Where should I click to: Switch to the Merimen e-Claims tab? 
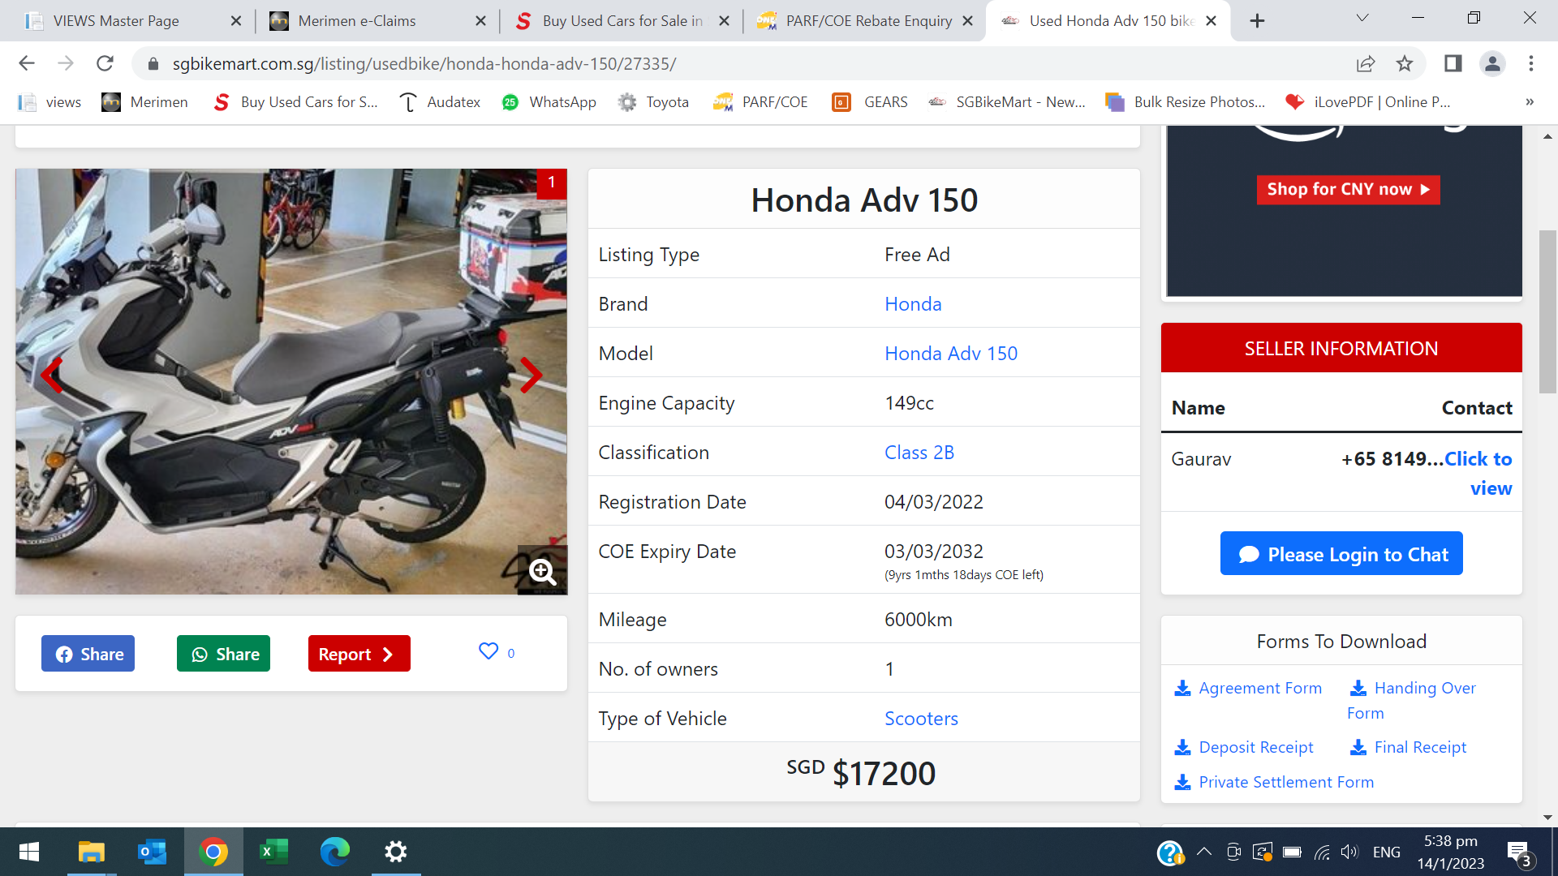(357, 21)
